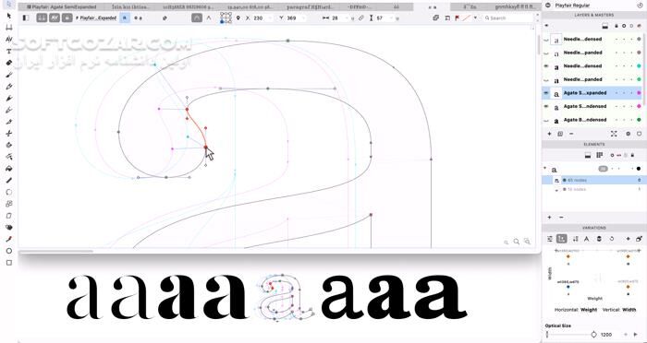
Task: Toggle the link chain between width and height fields
Action: pos(361,18)
